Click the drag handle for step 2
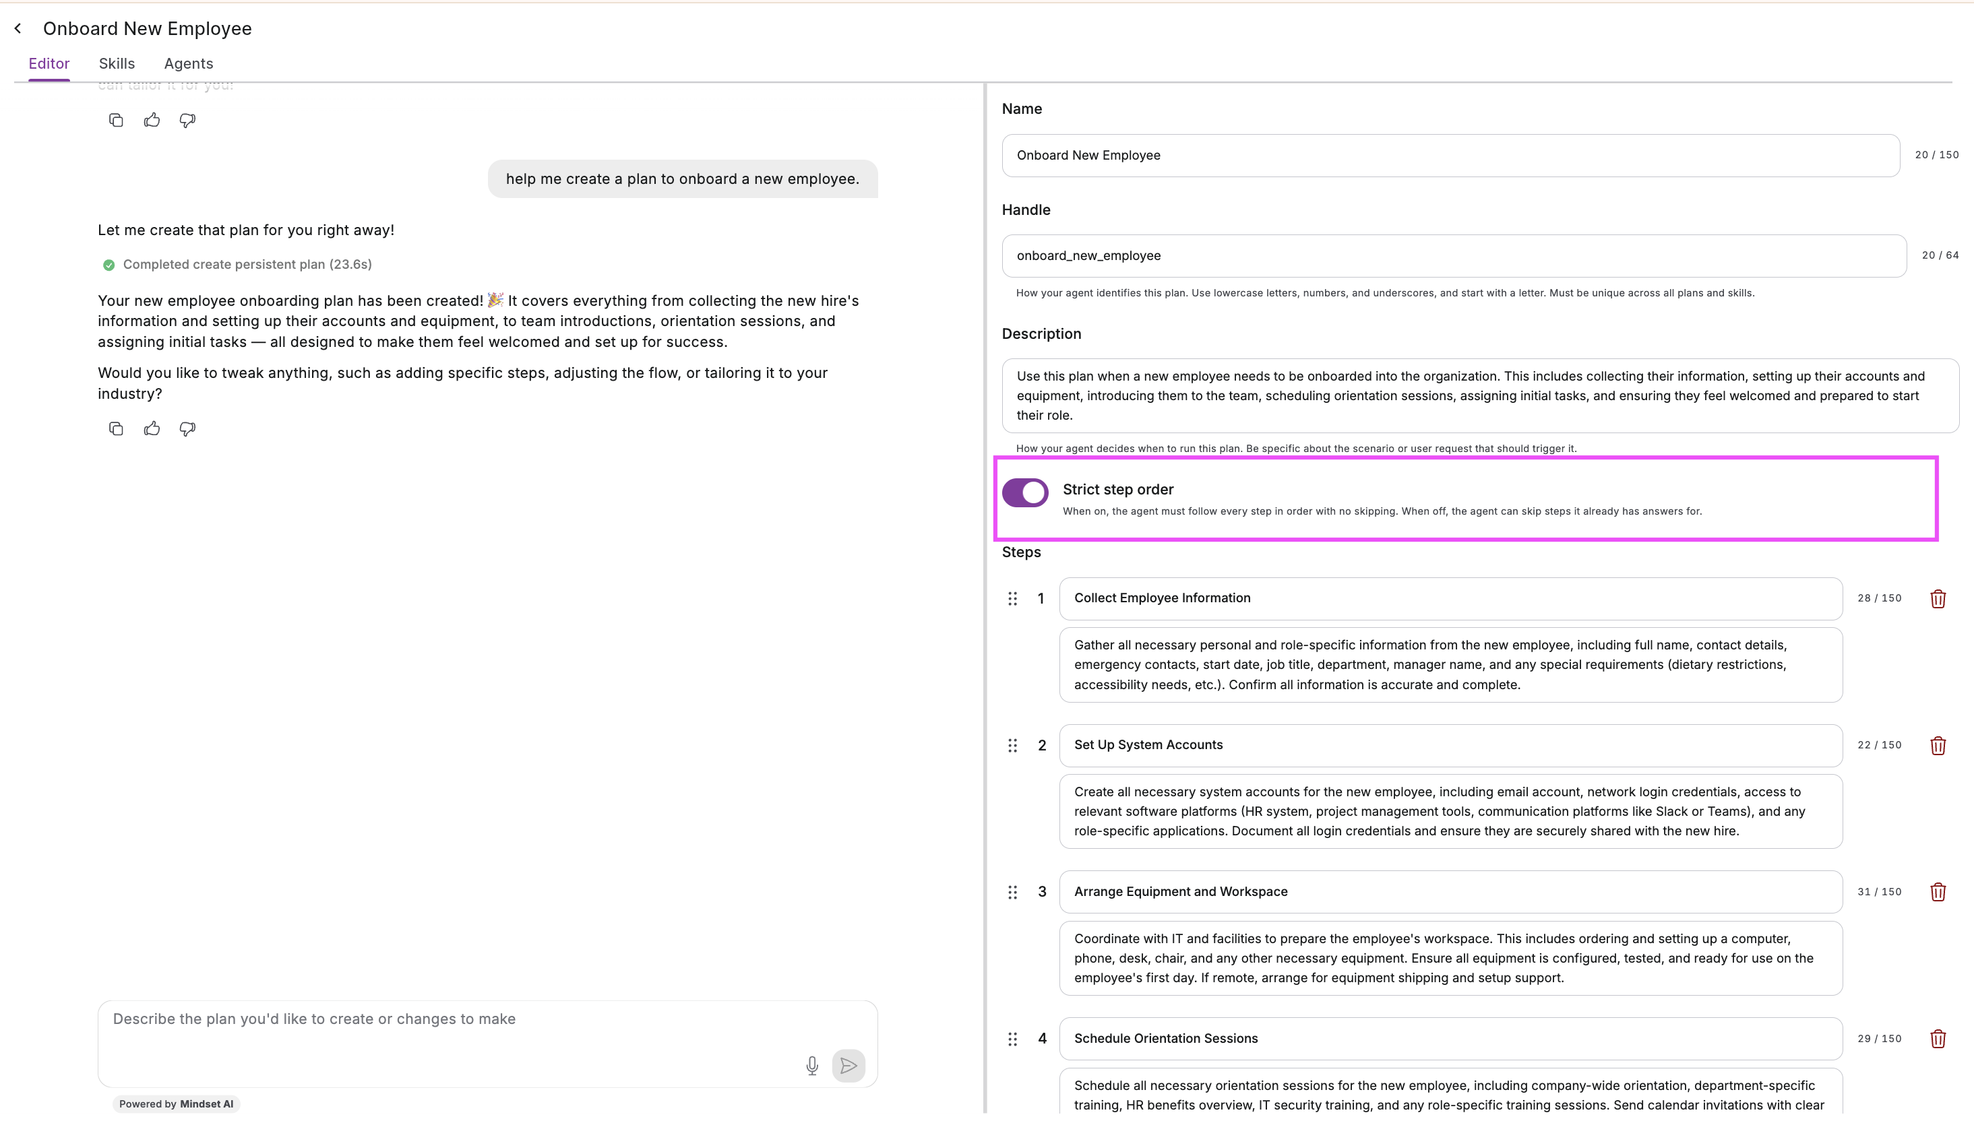Screen dimensions: 1974x1123 (x=1013, y=746)
